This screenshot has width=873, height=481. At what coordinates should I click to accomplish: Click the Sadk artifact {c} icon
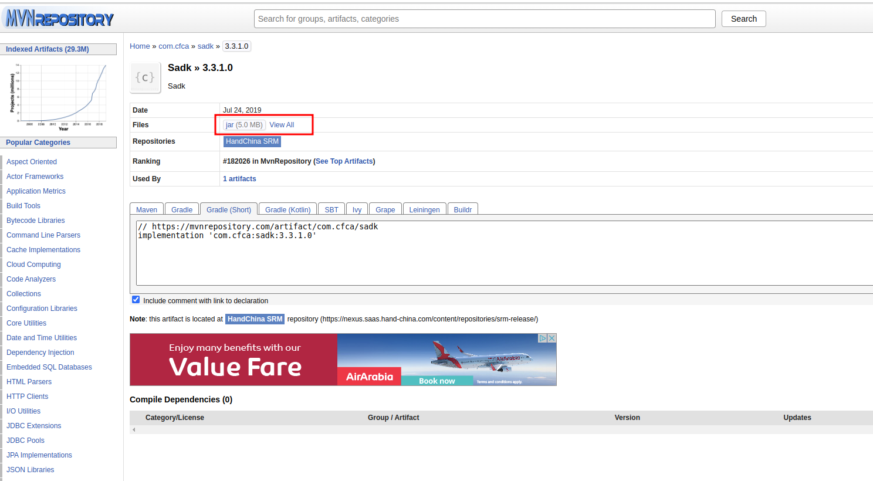point(145,77)
